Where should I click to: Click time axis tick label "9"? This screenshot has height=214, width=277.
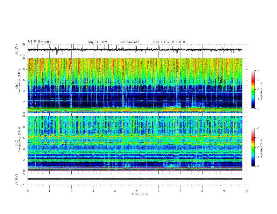224,191
